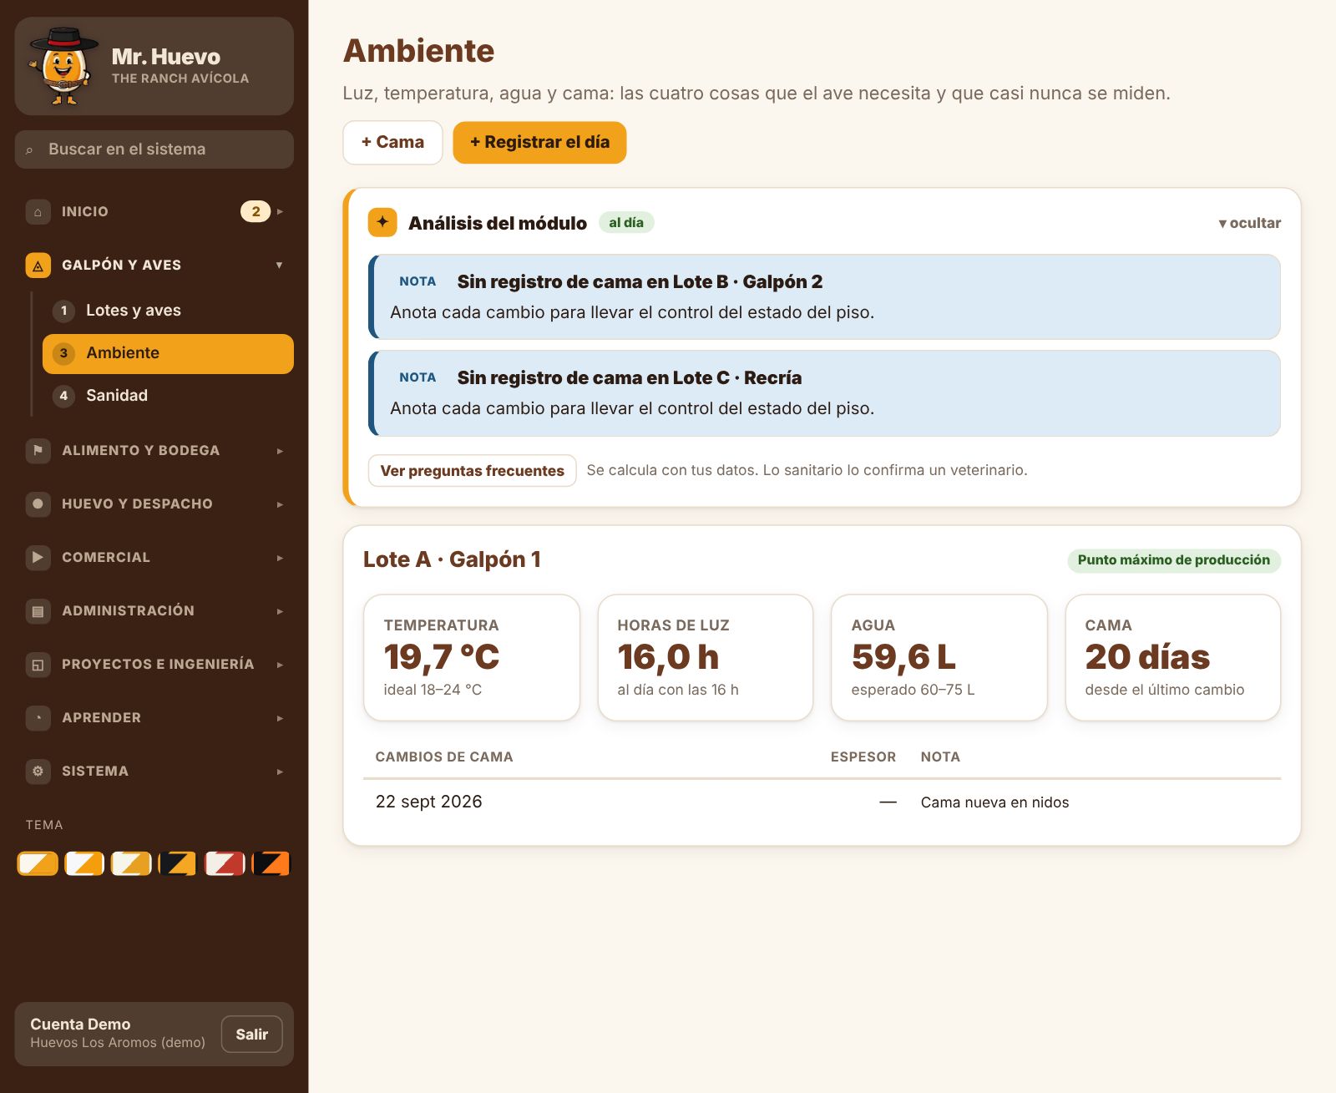Expand the Alimento y Bodega arrow

[280, 451]
